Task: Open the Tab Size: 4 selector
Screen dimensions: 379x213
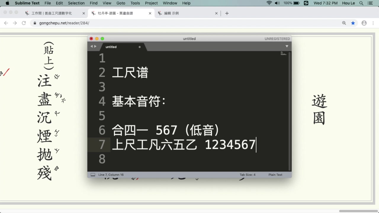Action: tap(248, 175)
